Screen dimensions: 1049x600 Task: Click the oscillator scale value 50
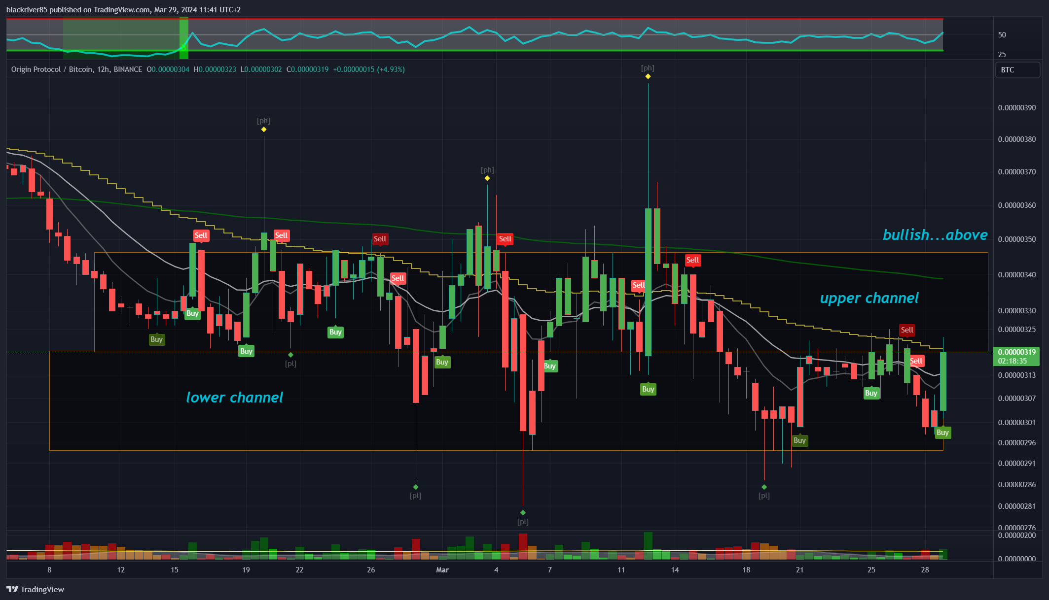tap(1002, 35)
